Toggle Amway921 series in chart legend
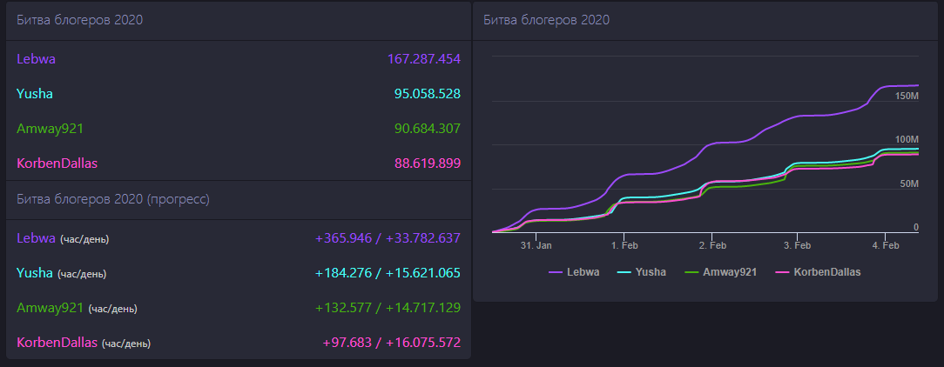Image resolution: width=944 pixels, height=367 pixels. pos(721,272)
